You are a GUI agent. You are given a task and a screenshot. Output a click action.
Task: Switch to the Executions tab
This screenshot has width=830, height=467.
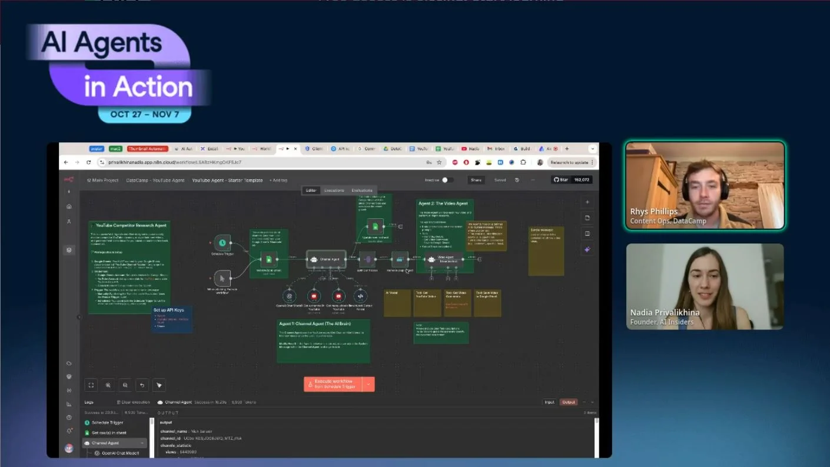(x=334, y=191)
